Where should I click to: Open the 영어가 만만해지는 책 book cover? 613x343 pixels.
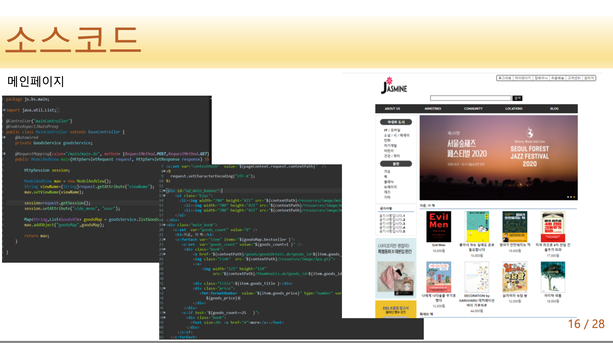click(515, 227)
